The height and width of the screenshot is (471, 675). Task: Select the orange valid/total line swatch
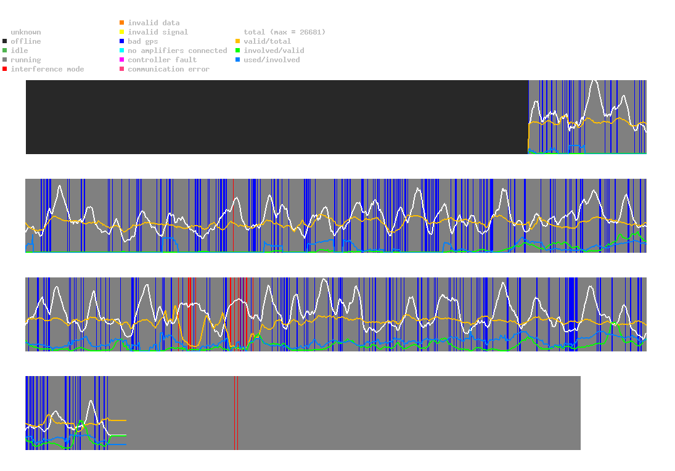tap(238, 41)
